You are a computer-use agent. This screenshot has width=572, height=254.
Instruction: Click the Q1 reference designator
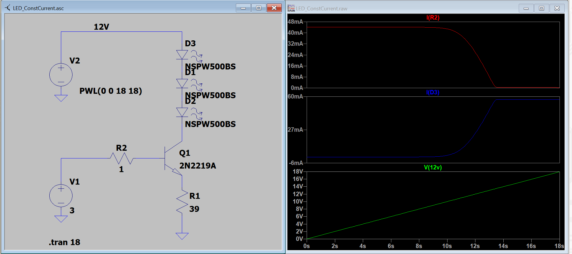185,153
